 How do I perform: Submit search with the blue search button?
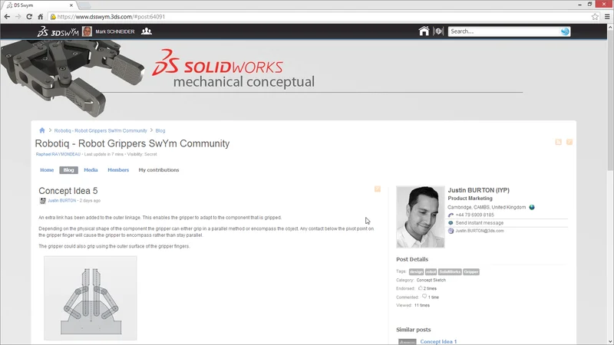pos(565,31)
